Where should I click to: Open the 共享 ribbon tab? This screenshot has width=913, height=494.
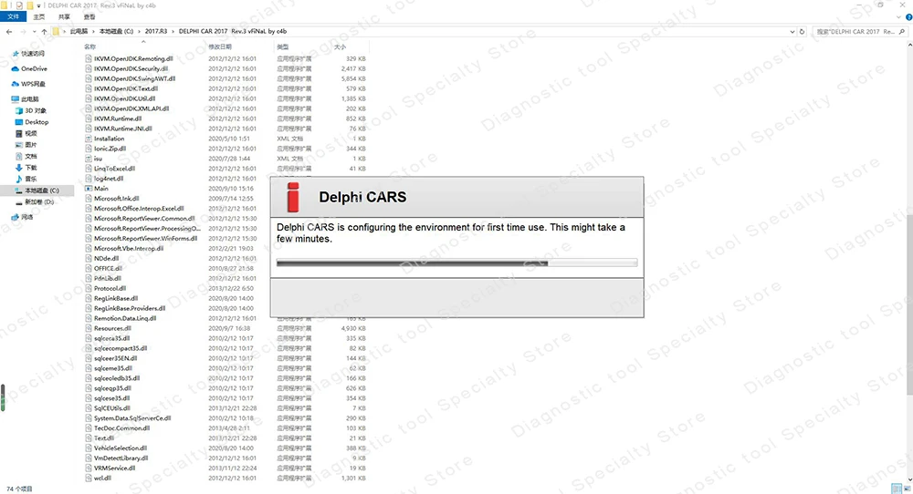[x=64, y=16]
